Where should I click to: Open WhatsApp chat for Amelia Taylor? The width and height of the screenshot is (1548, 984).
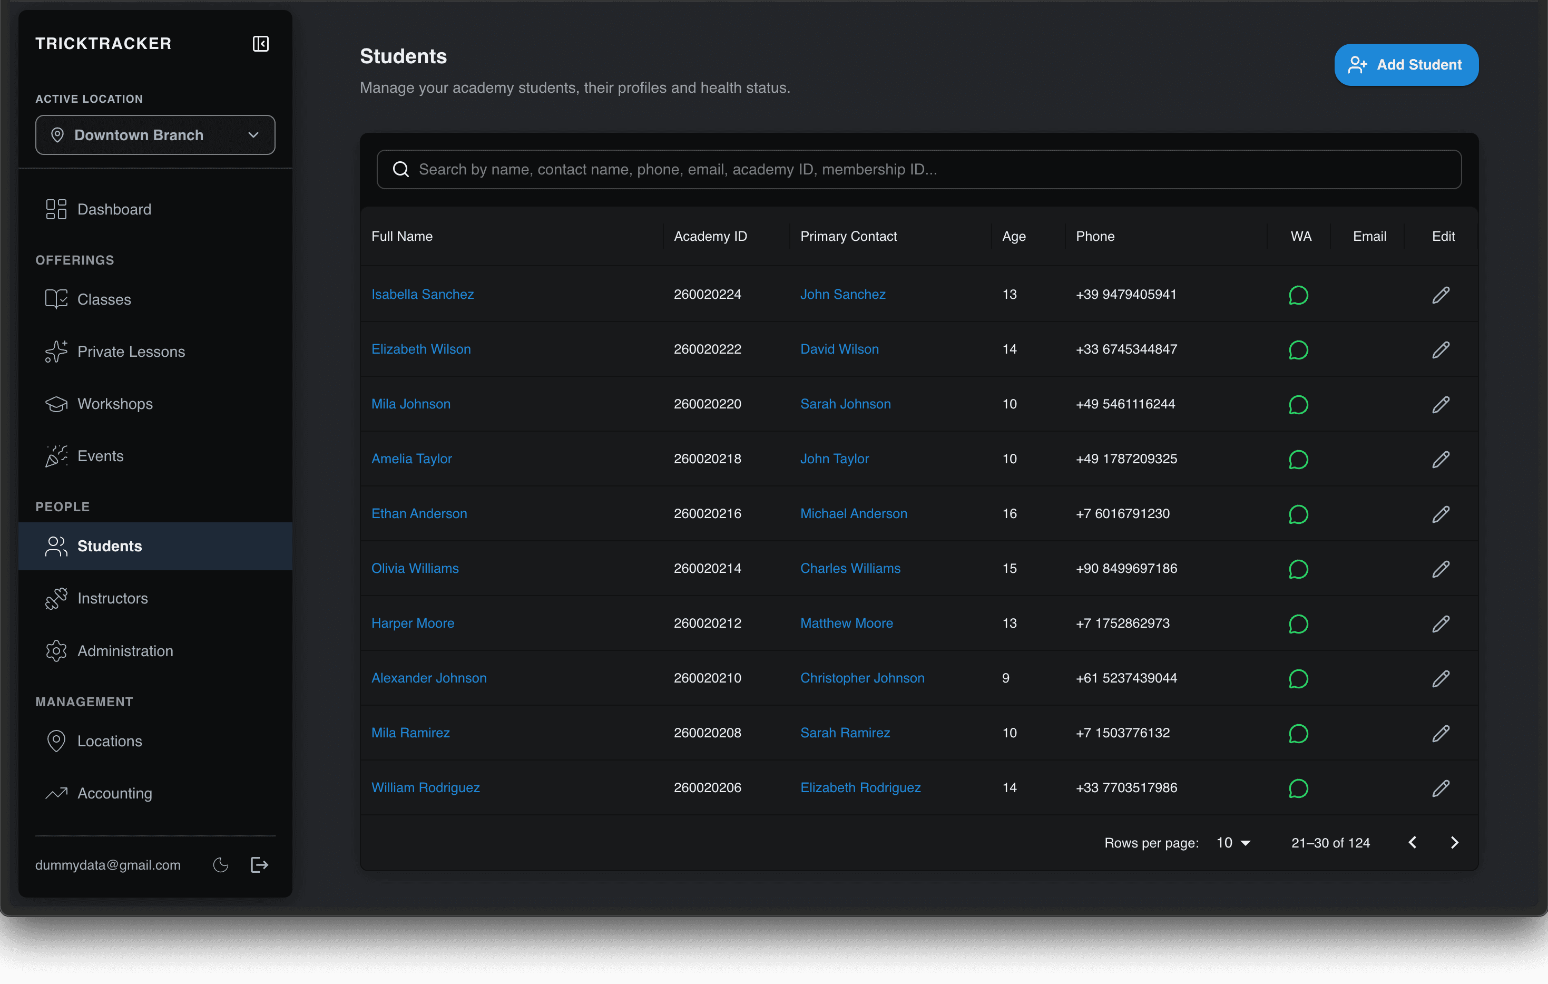pyautogui.click(x=1299, y=459)
